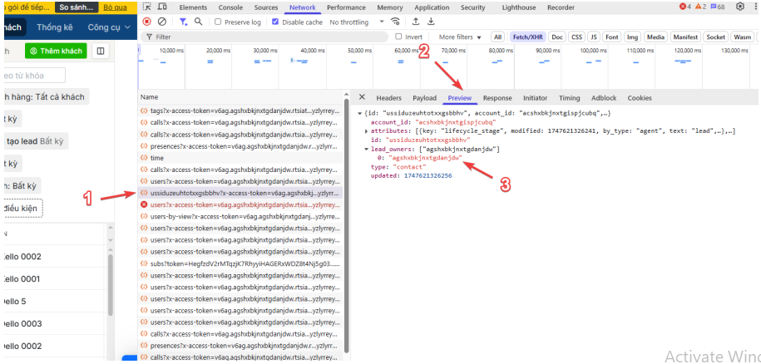The image size is (761, 364).
Task: Show the 68 issues indicator
Action: point(717,7)
